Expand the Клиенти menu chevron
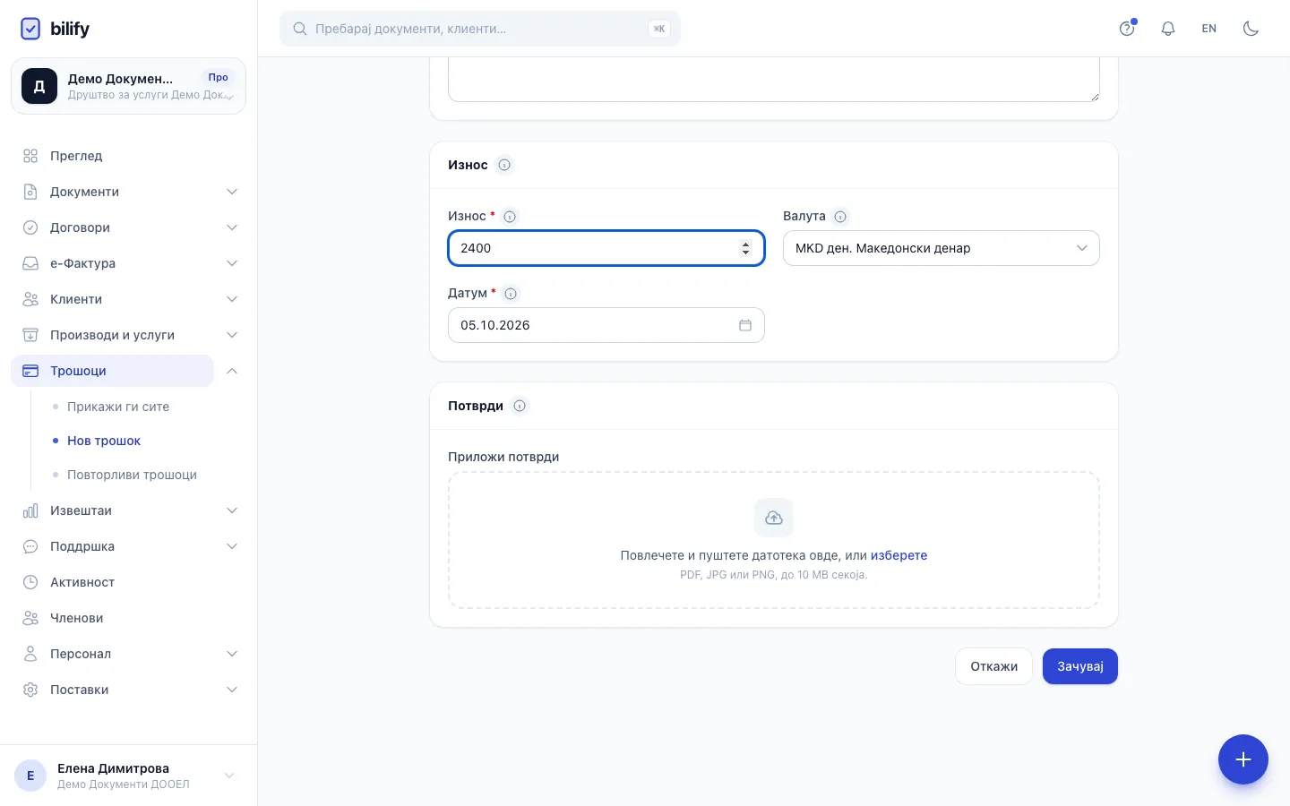Image resolution: width=1290 pixels, height=806 pixels. point(232,299)
